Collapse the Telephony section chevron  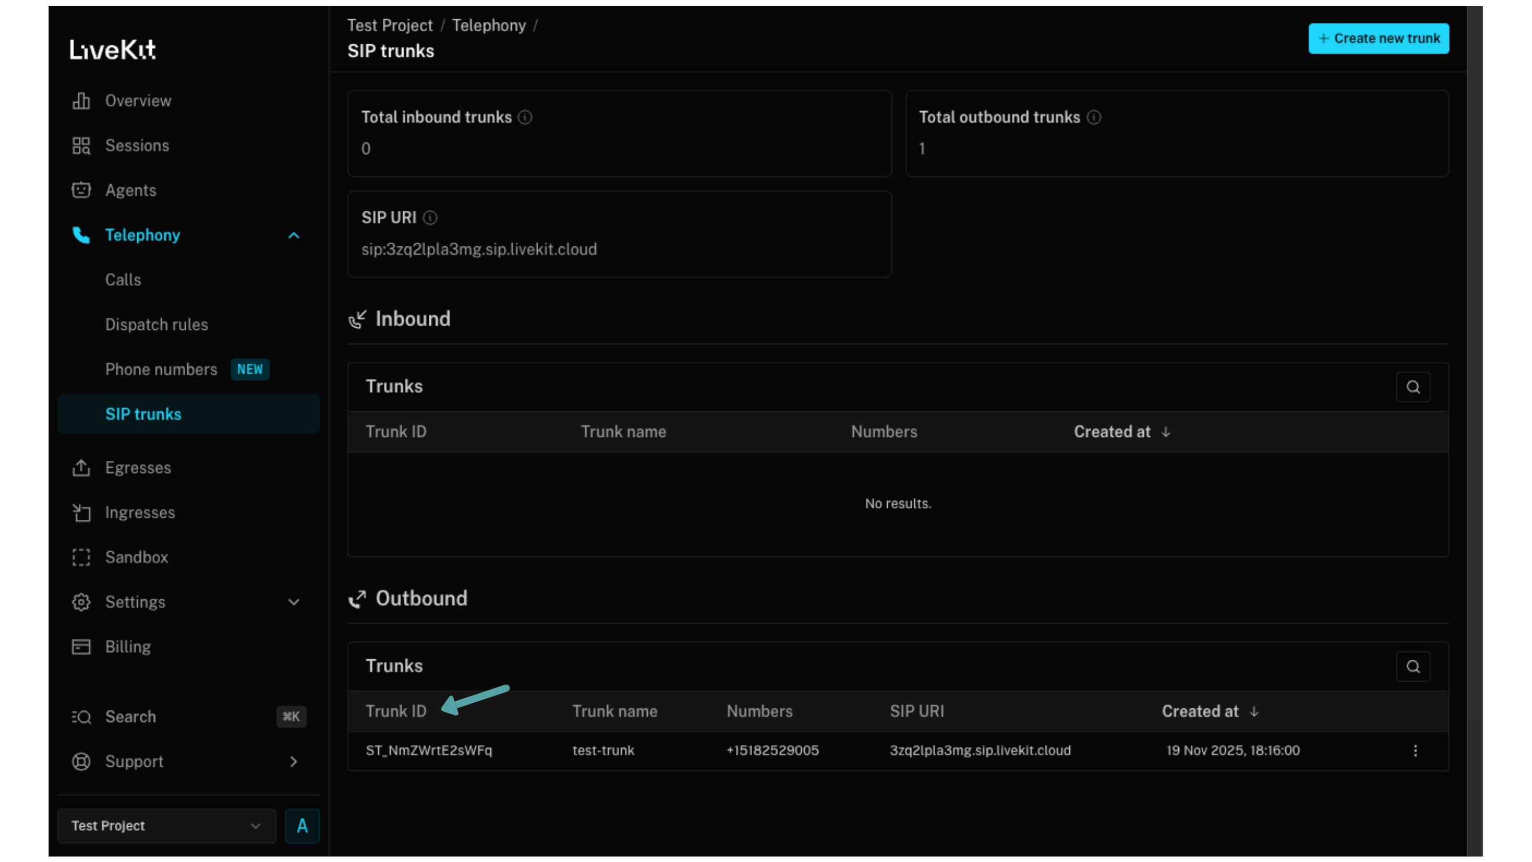[294, 236]
